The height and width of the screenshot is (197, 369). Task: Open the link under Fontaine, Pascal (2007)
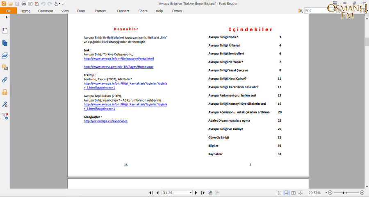tap(125, 86)
